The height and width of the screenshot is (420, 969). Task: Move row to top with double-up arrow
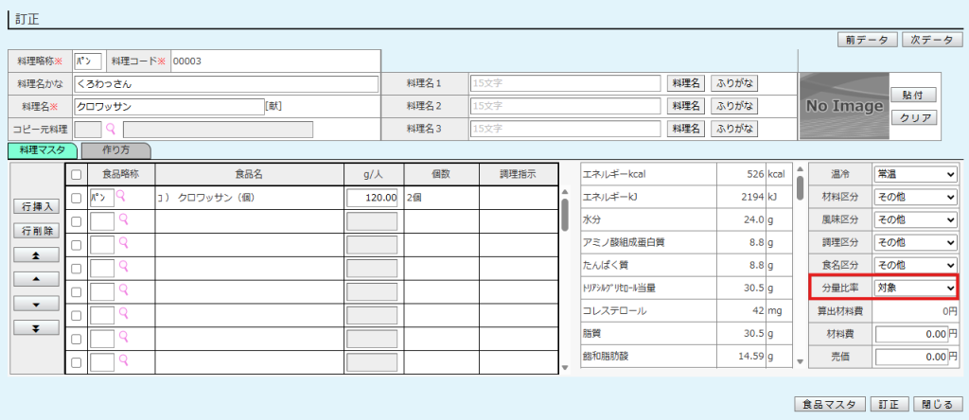click(34, 255)
